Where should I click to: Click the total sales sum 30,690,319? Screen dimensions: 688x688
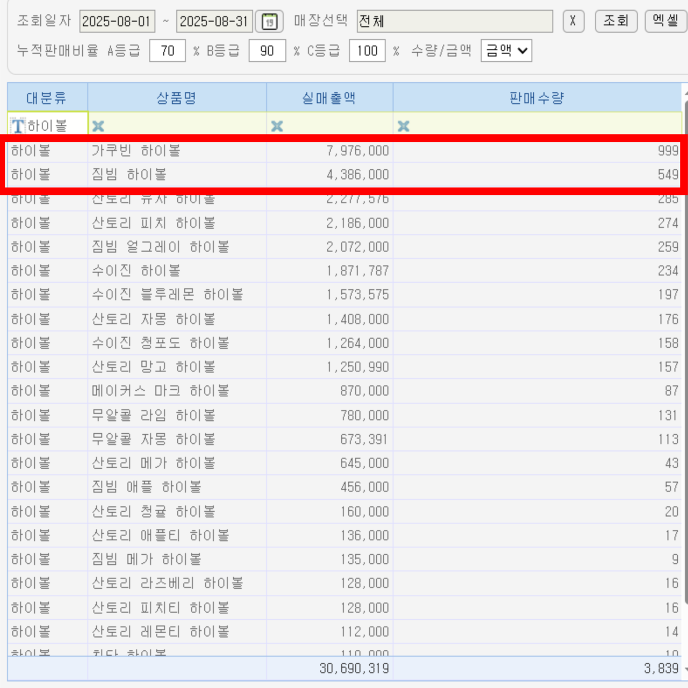click(x=354, y=668)
